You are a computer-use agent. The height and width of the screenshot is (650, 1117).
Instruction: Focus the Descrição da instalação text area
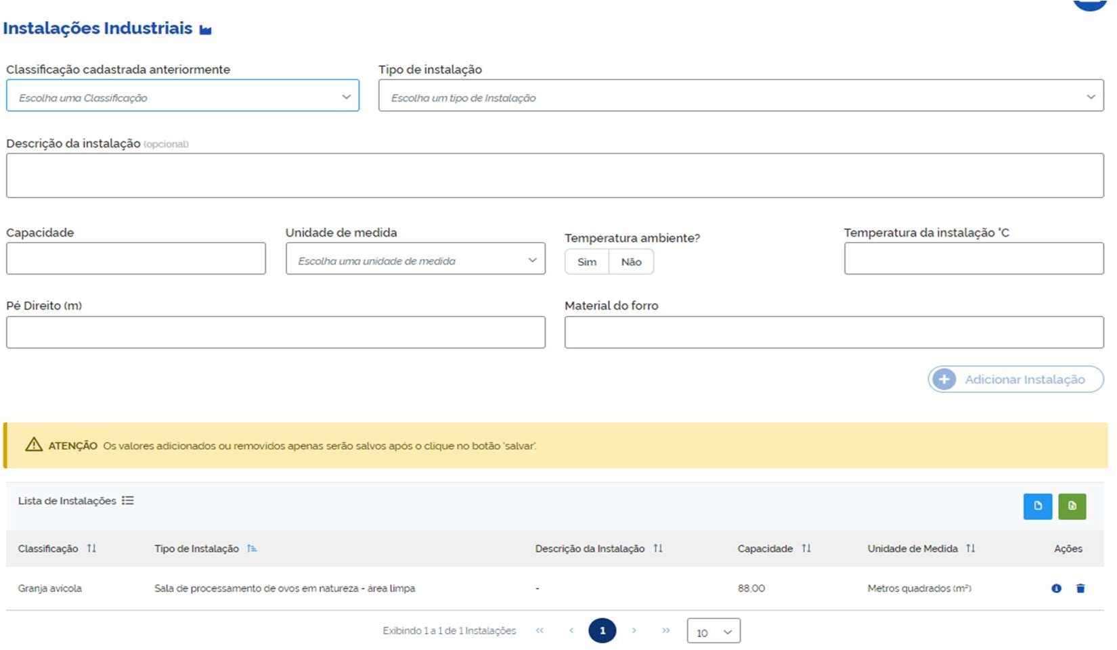point(554,176)
